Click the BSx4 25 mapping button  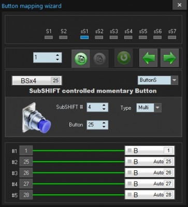pyautogui.click(x=37, y=81)
